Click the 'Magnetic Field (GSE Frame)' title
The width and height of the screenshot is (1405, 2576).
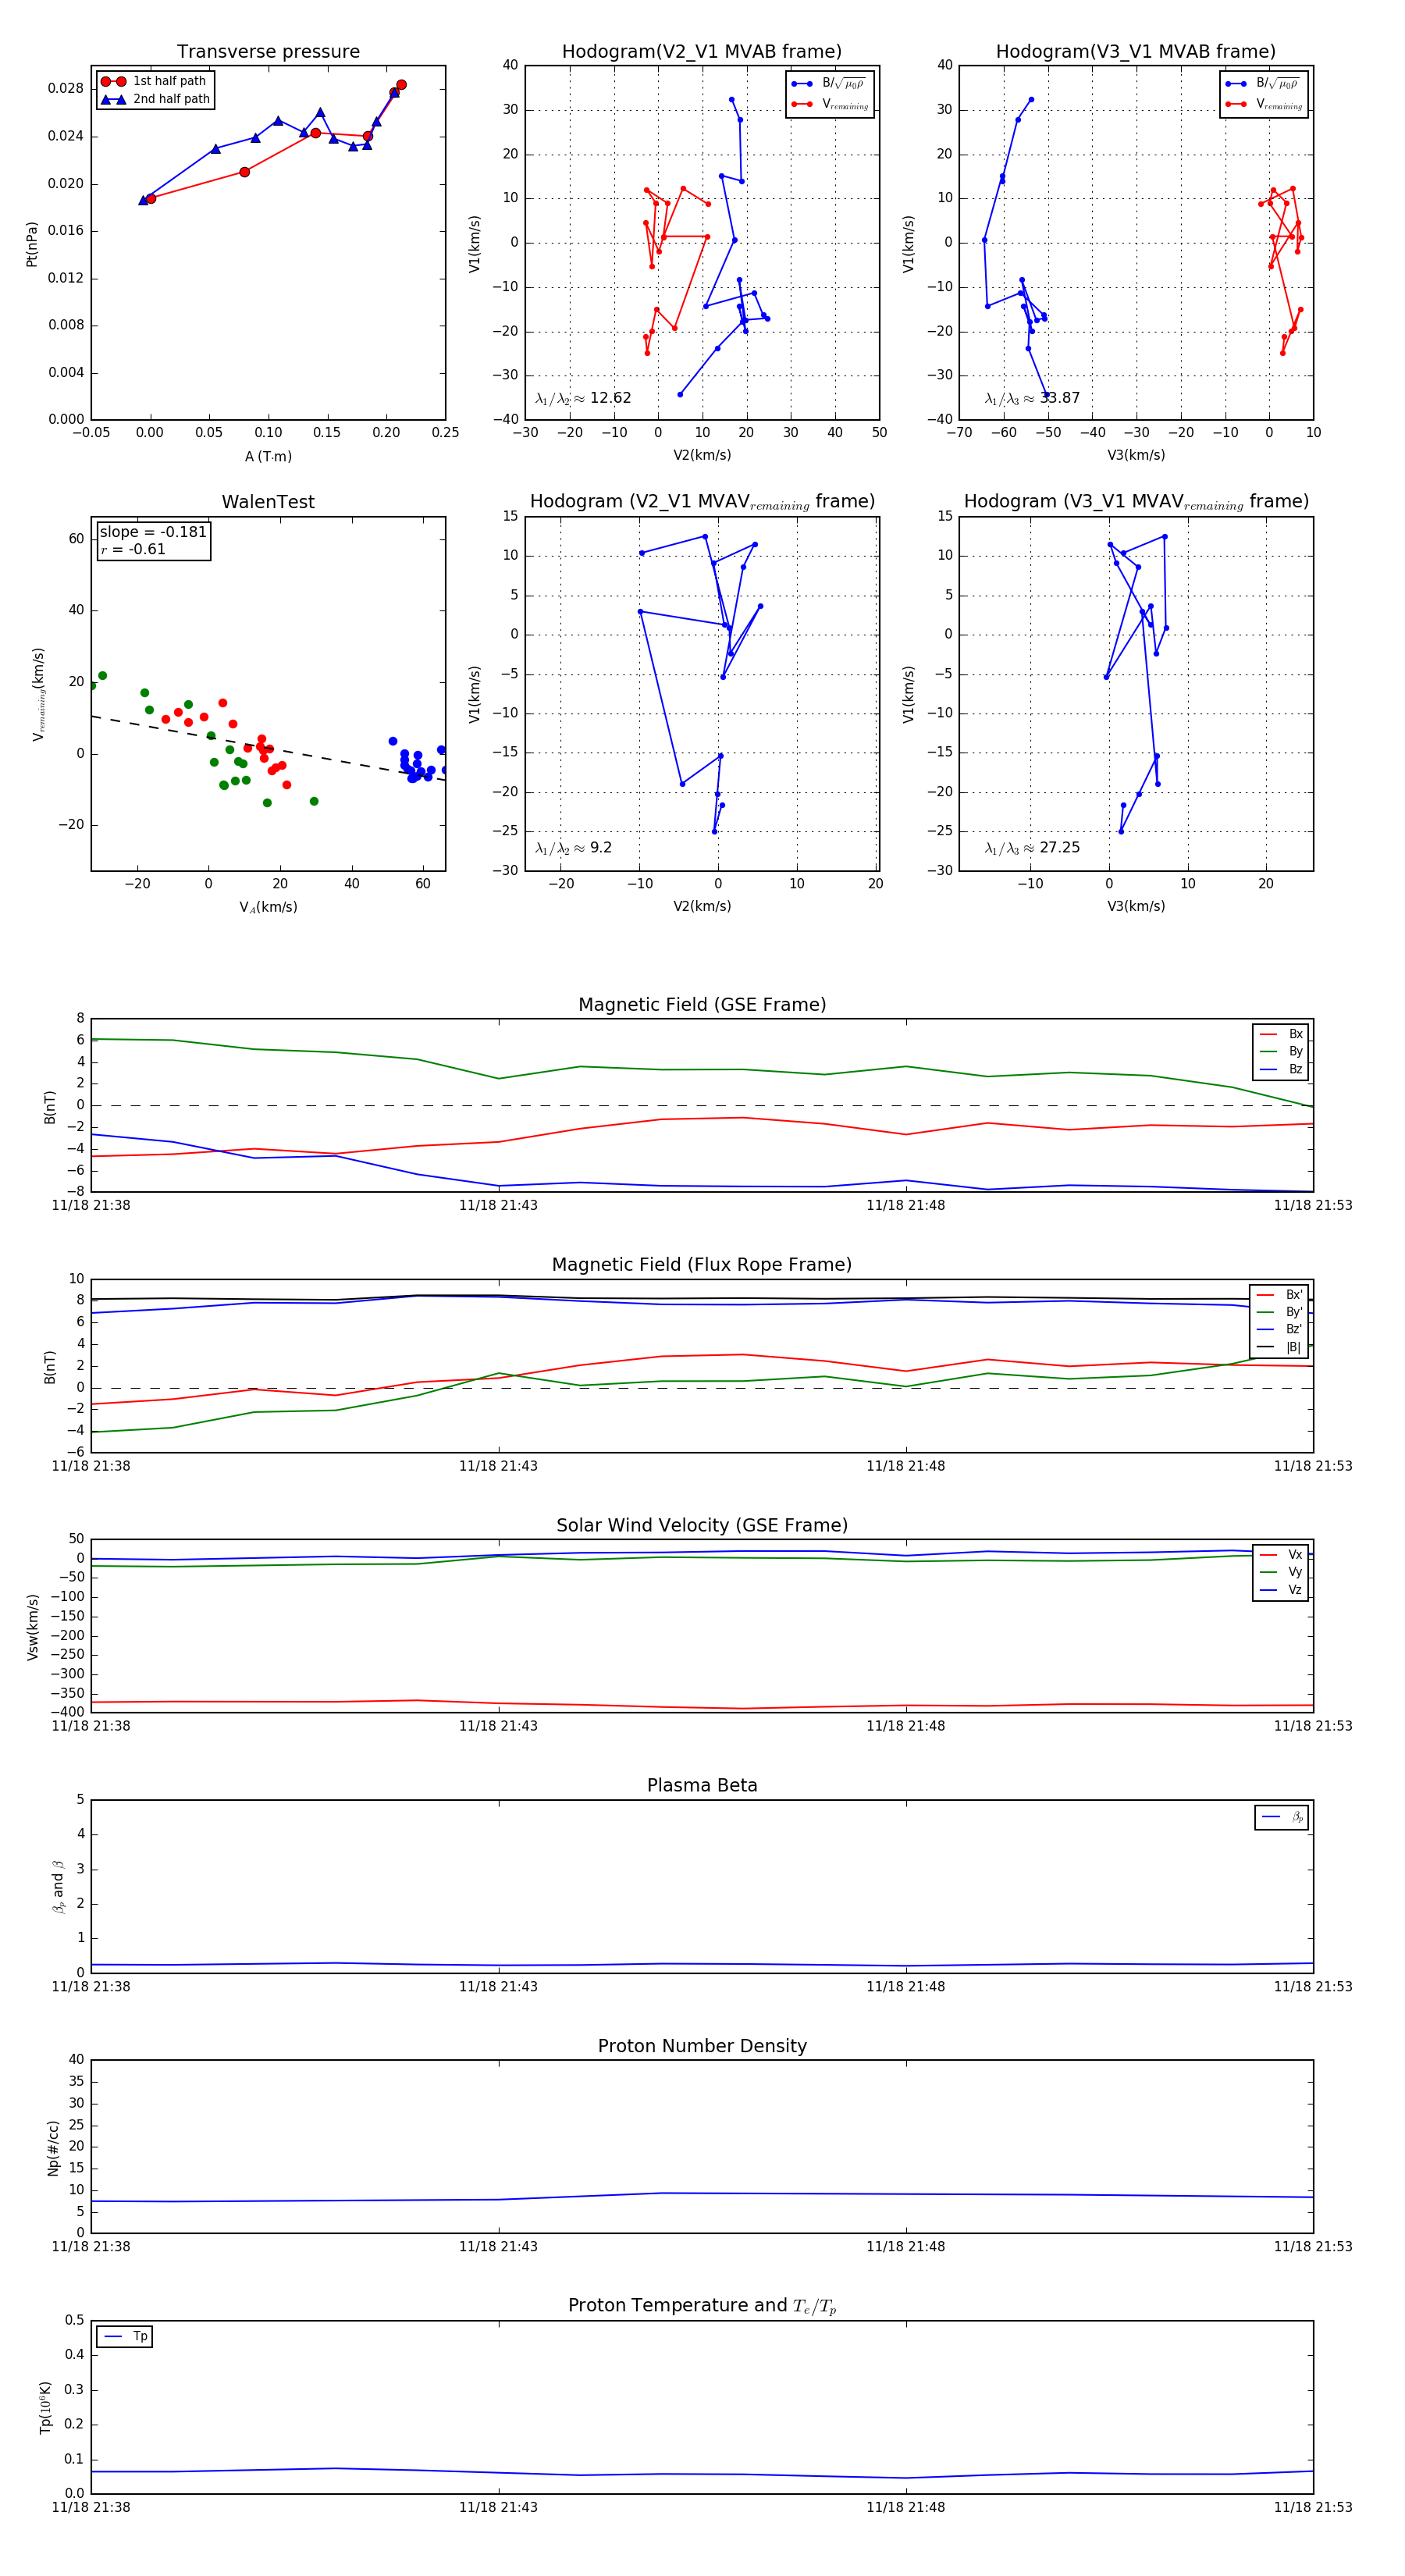(x=702, y=1005)
